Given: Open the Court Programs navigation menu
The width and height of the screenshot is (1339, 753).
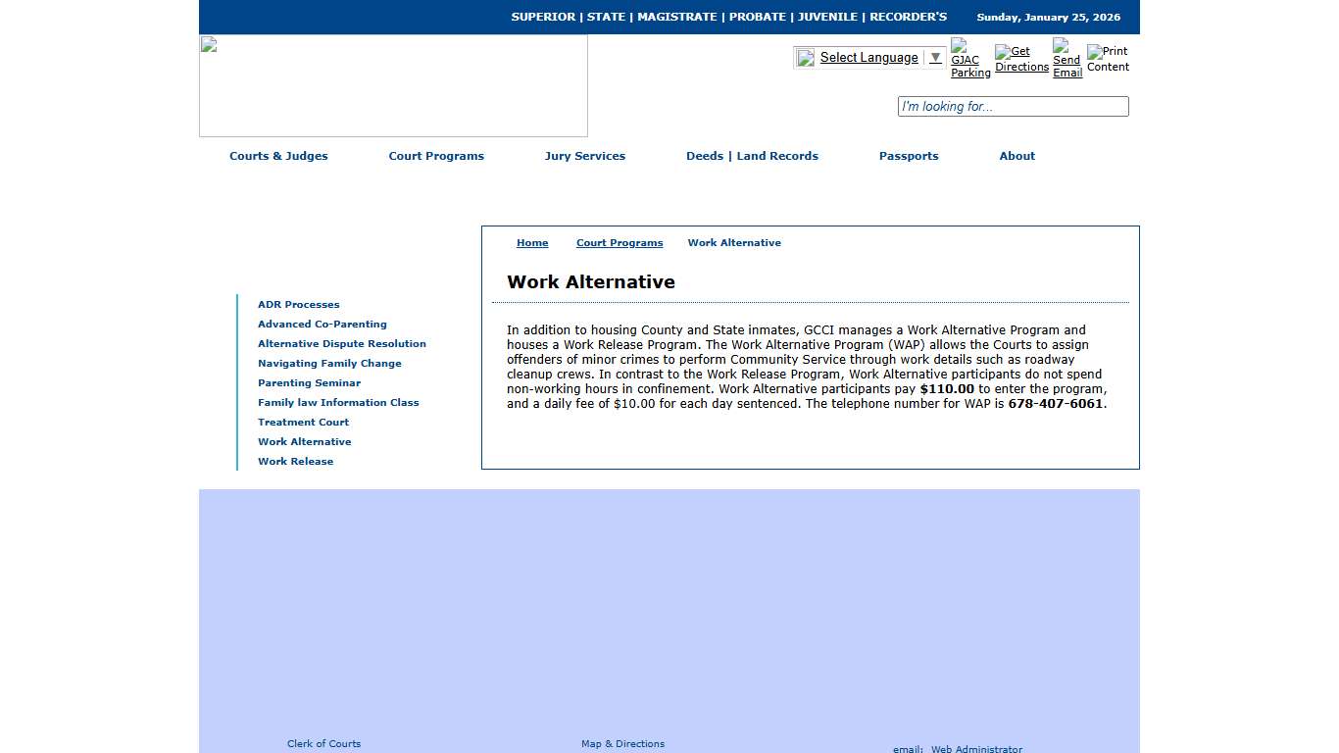Looking at the screenshot, I should tap(436, 156).
